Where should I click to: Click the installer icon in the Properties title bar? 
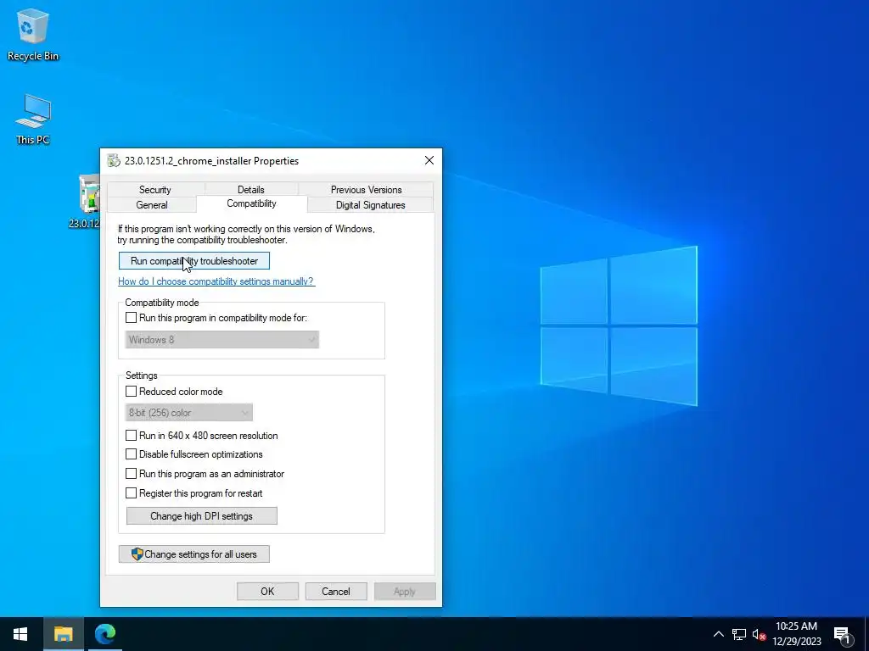tap(114, 160)
